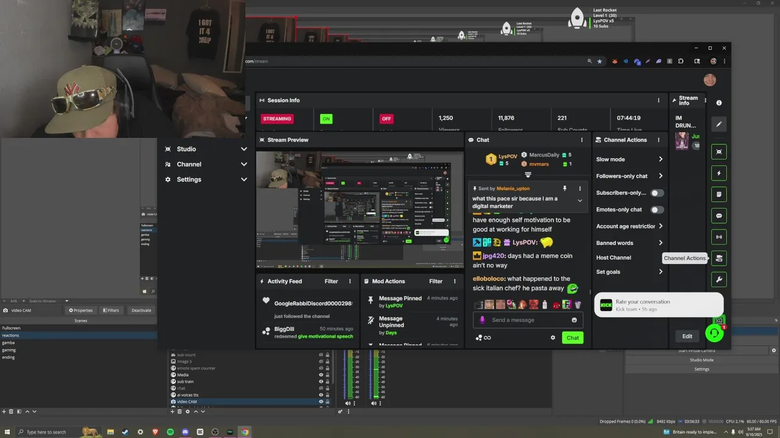
Task: Click the pin icon on pinned message
Action: click(565, 189)
